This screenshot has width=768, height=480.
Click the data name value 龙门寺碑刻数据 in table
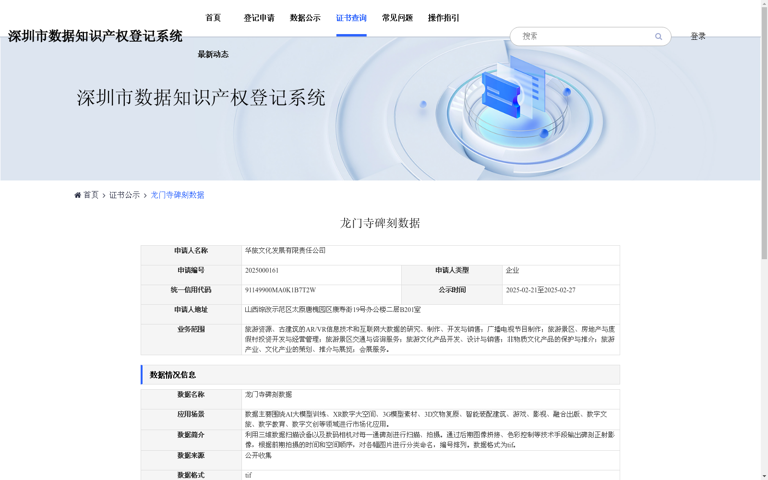[268, 395]
